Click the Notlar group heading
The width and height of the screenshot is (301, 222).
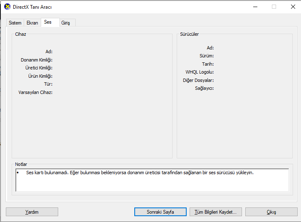click(x=21, y=164)
